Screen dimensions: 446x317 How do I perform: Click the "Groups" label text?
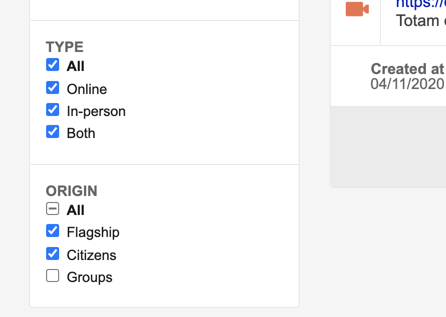tap(89, 277)
